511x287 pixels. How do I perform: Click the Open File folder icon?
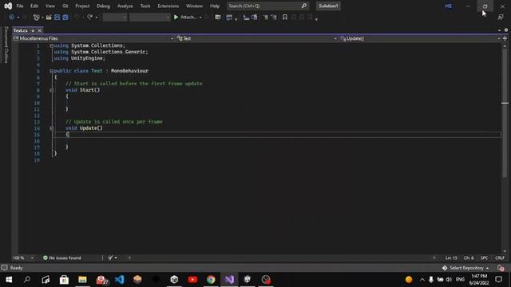[x=49, y=18]
